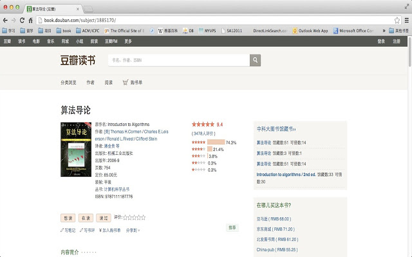Open 电影 in the top navigation
The height and width of the screenshot is (257, 412).
[36, 41]
